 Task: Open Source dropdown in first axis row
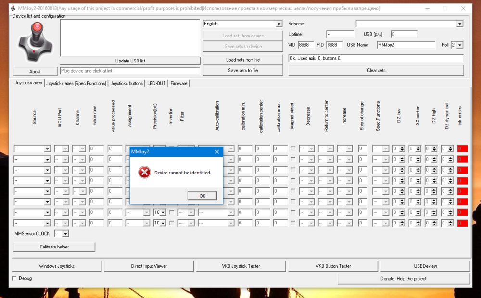(47, 149)
